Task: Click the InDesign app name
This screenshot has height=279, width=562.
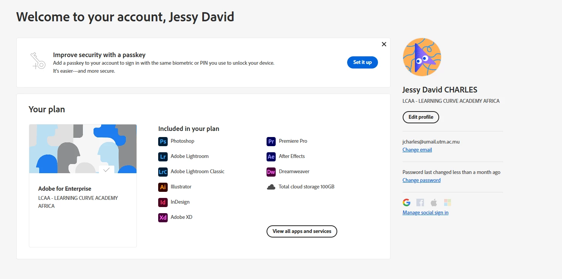Action: pyautogui.click(x=180, y=202)
